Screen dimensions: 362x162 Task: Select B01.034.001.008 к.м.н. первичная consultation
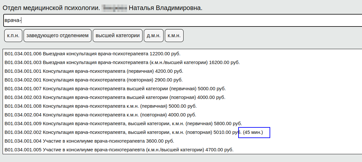coord(101,106)
